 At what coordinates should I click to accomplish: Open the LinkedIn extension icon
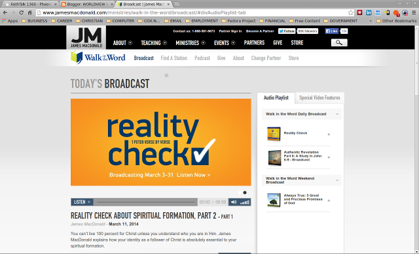(x=369, y=12)
